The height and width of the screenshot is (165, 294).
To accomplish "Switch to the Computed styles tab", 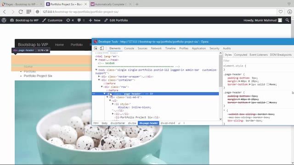I will pos(241,55).
